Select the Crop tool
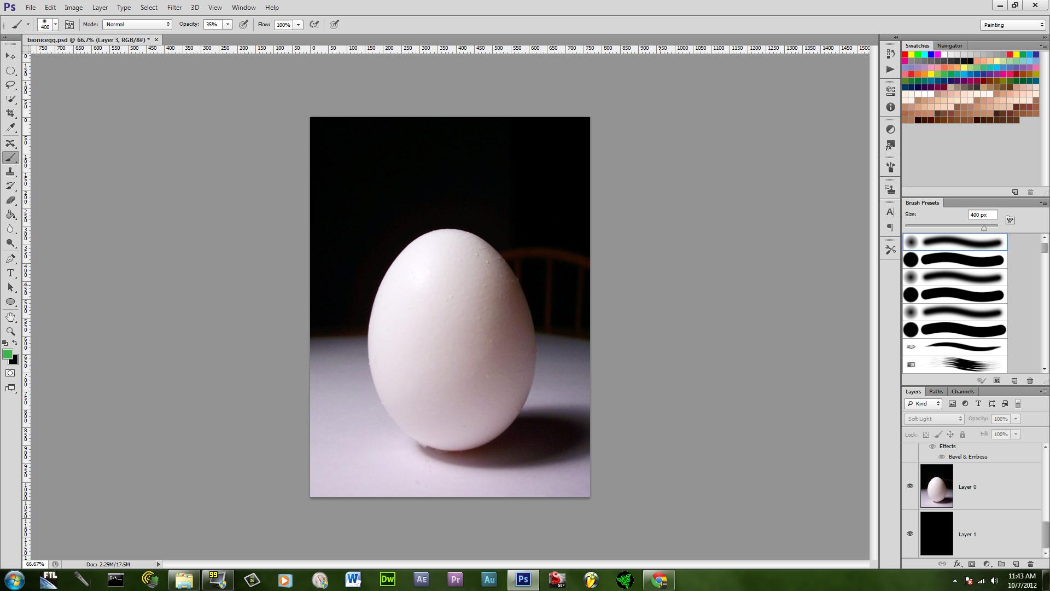Screen dimensions: 1050x591 pos(10,113)
